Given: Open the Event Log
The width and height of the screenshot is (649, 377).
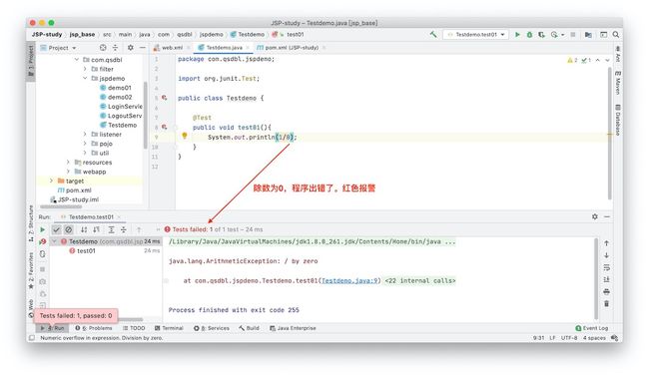Looking at the screenshot, I should point(592,328).
